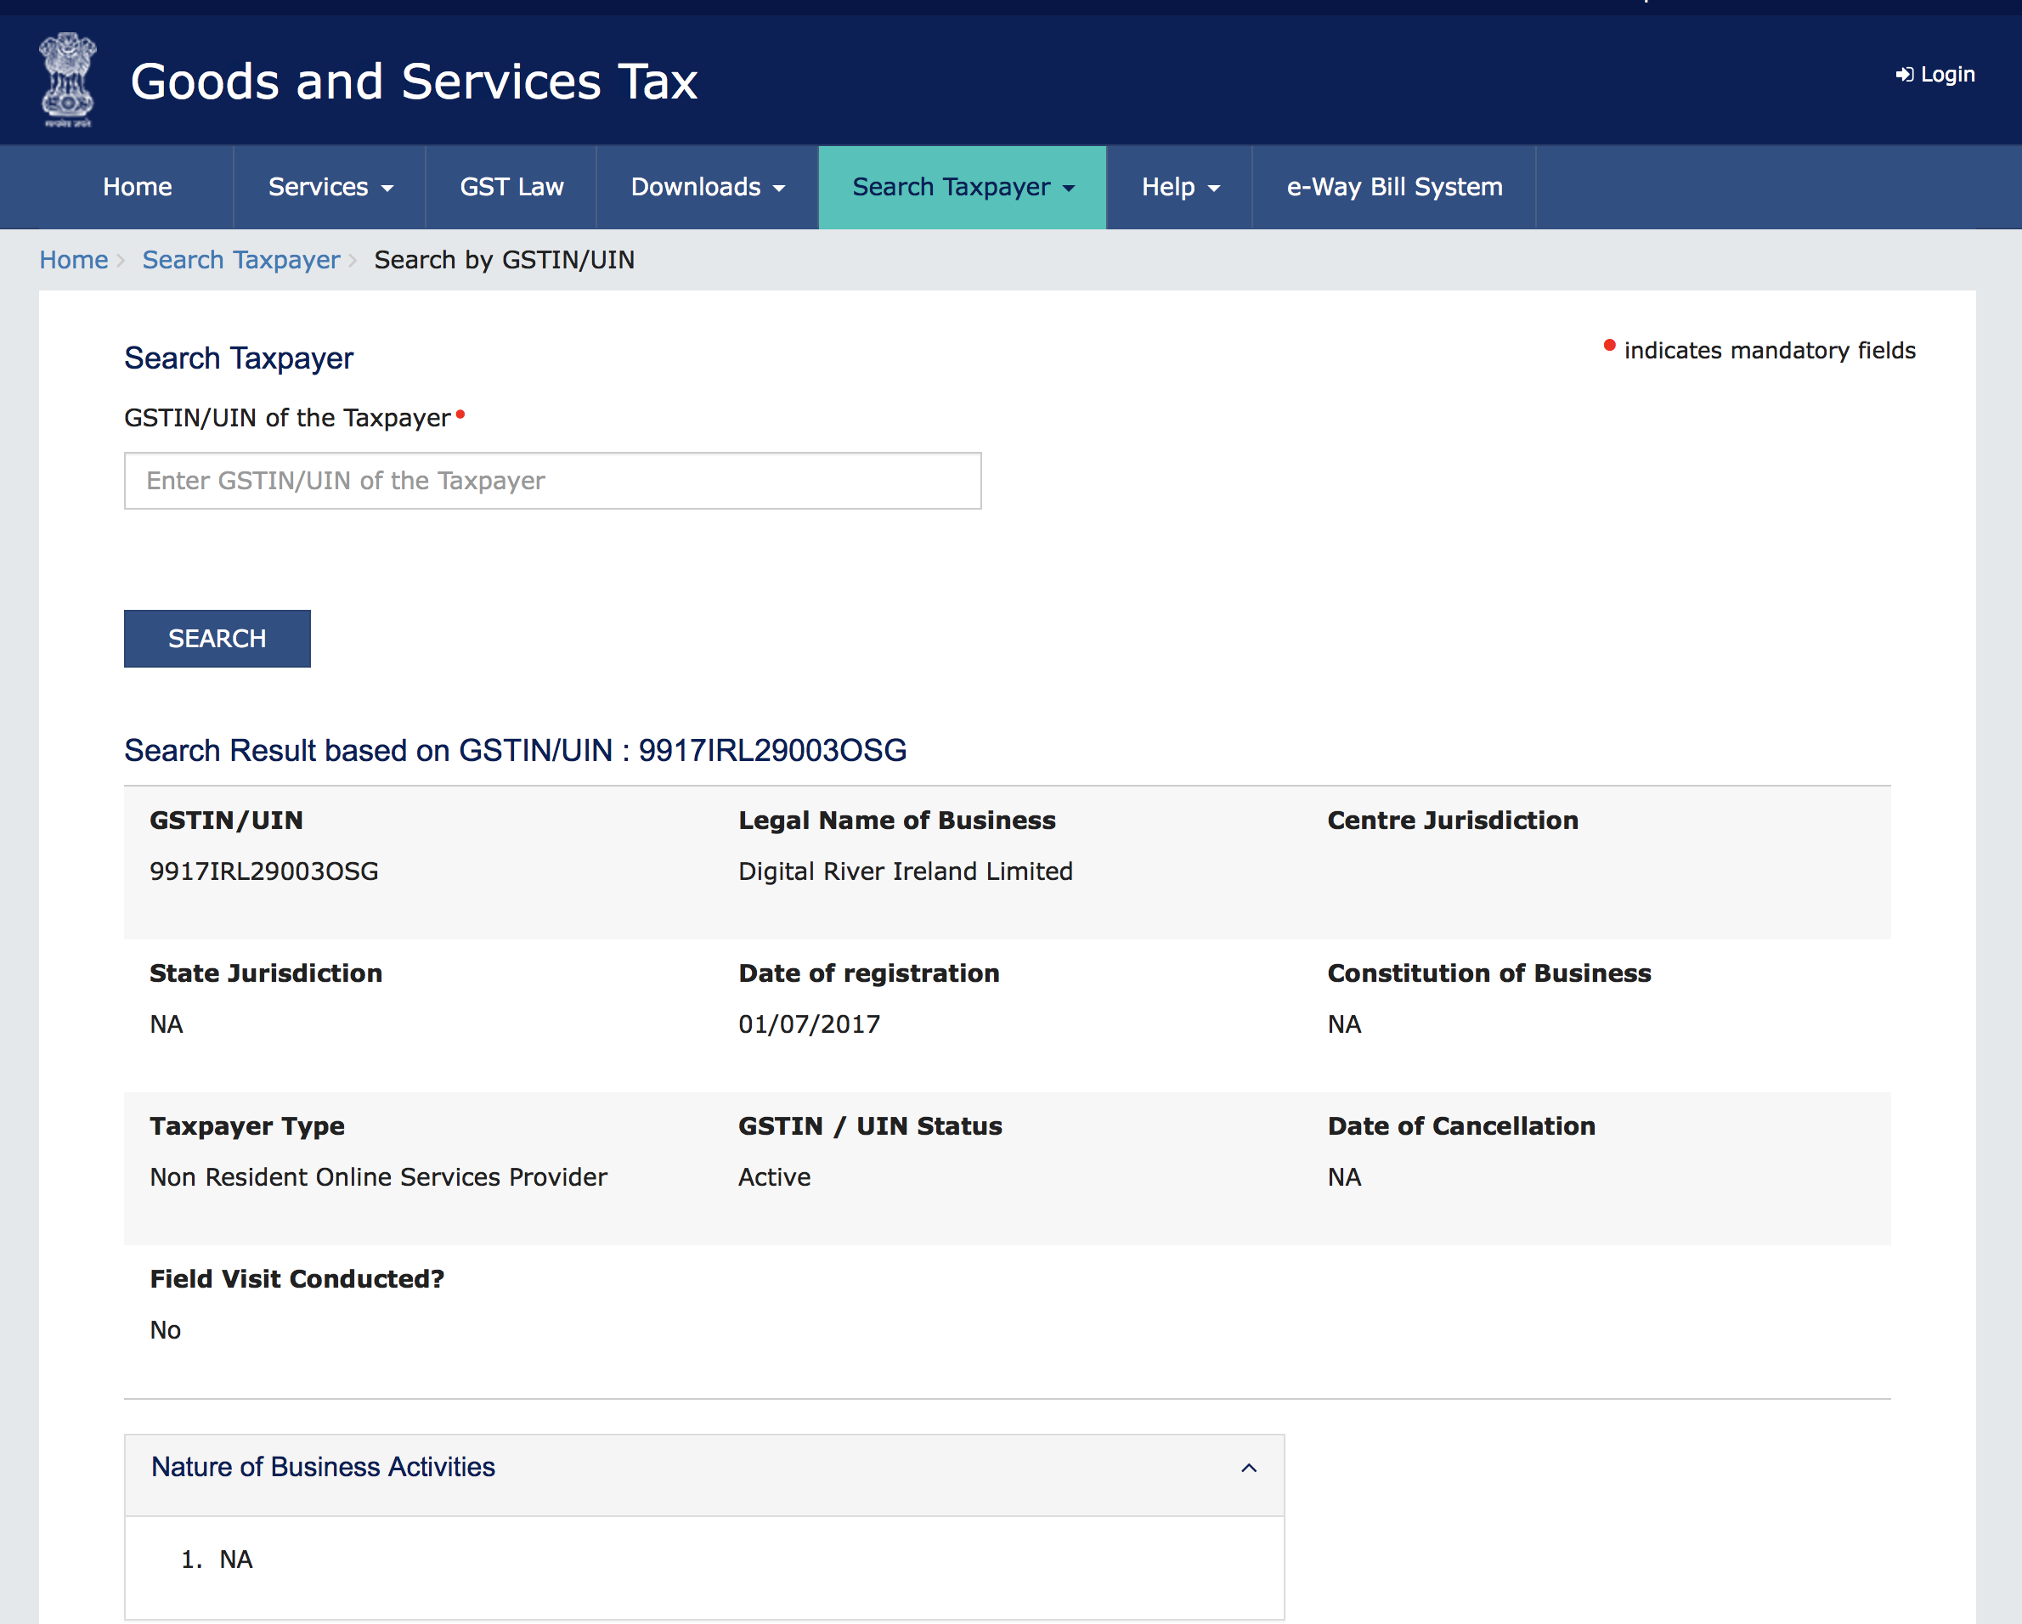The width and height of the screenshot is (2022, 1624).
Task: Click the Search Taxpayer section heading
Action: click(x=239, y=358)
